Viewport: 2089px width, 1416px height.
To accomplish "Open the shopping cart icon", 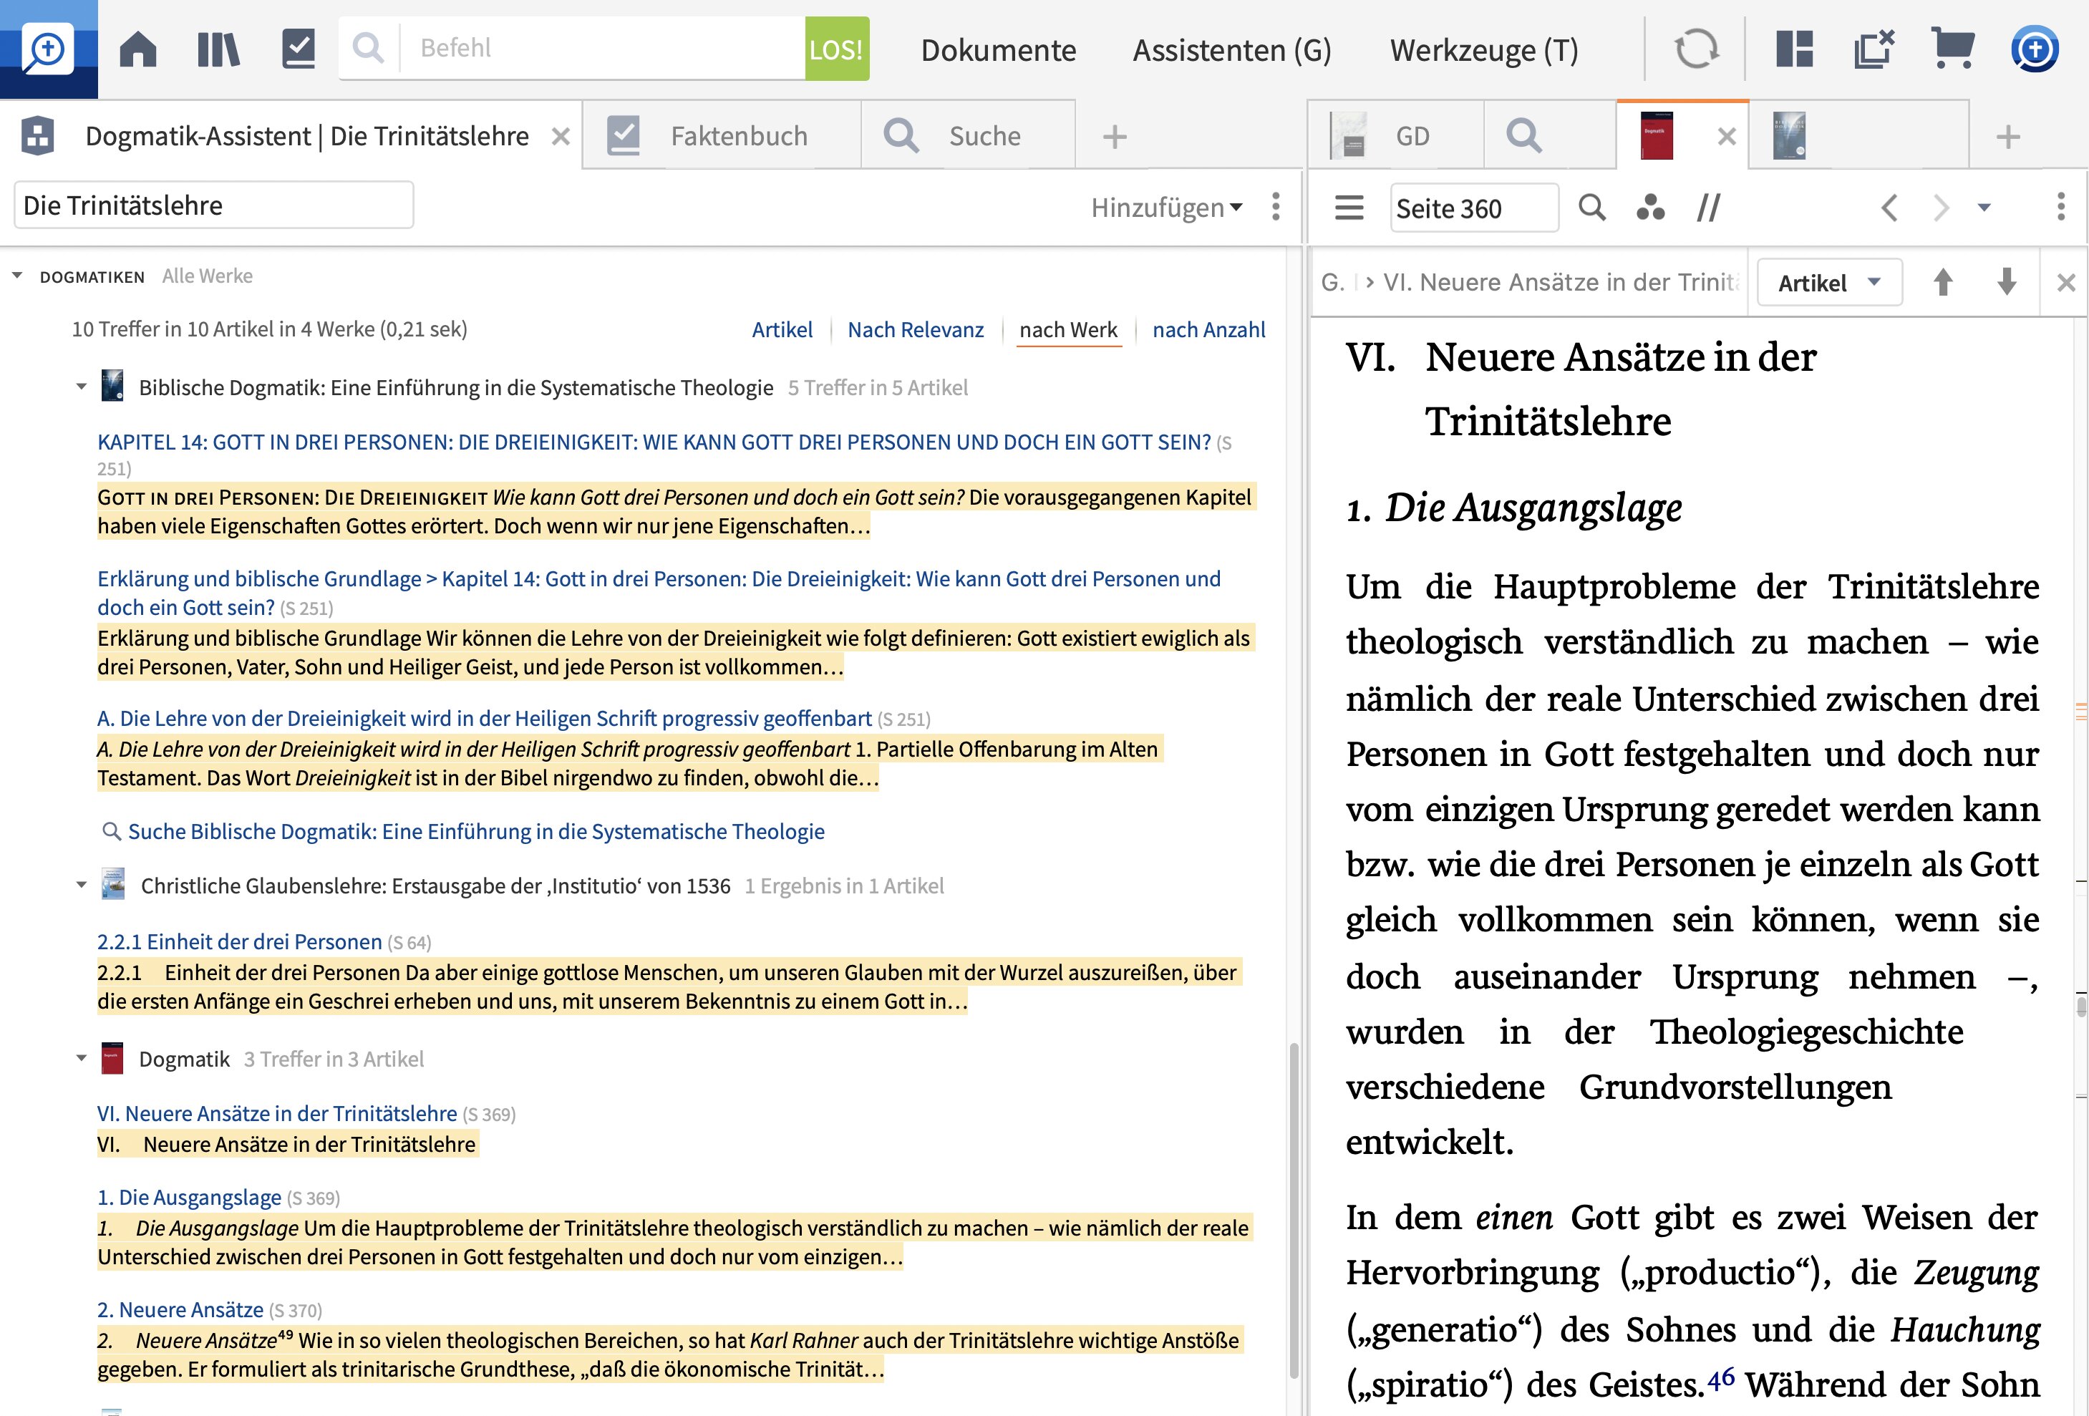I will tap(1952, 49).
